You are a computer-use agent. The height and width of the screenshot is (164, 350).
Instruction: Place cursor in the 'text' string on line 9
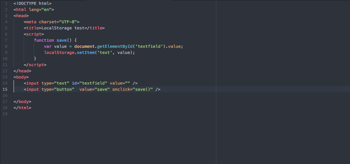click(x=105, y=53)
